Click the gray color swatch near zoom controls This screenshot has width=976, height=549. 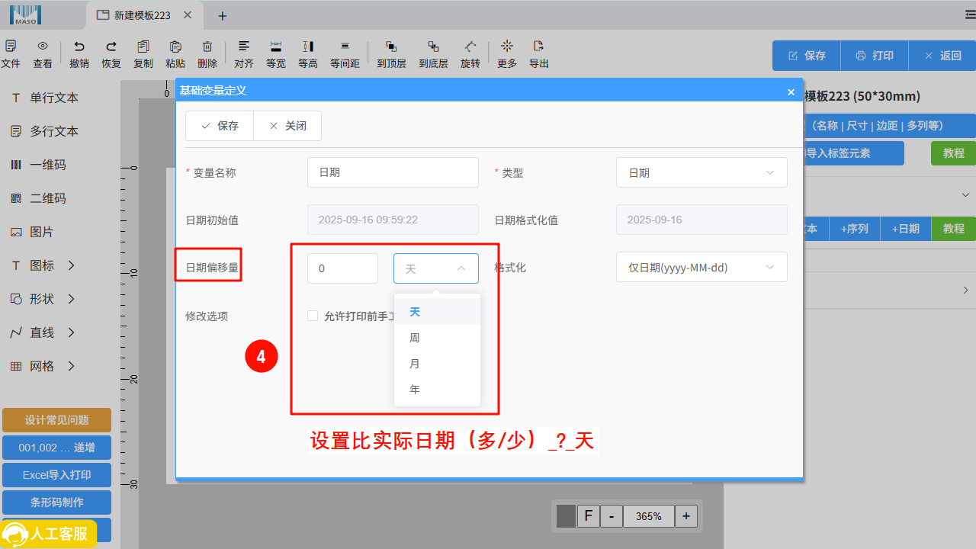tap(565, 516)
